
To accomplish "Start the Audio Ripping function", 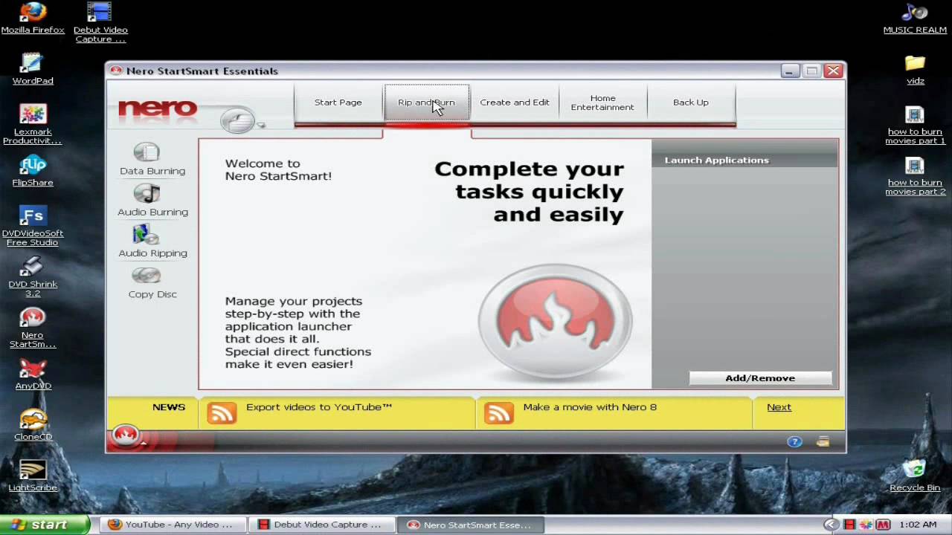I will (x=152, y=242).
